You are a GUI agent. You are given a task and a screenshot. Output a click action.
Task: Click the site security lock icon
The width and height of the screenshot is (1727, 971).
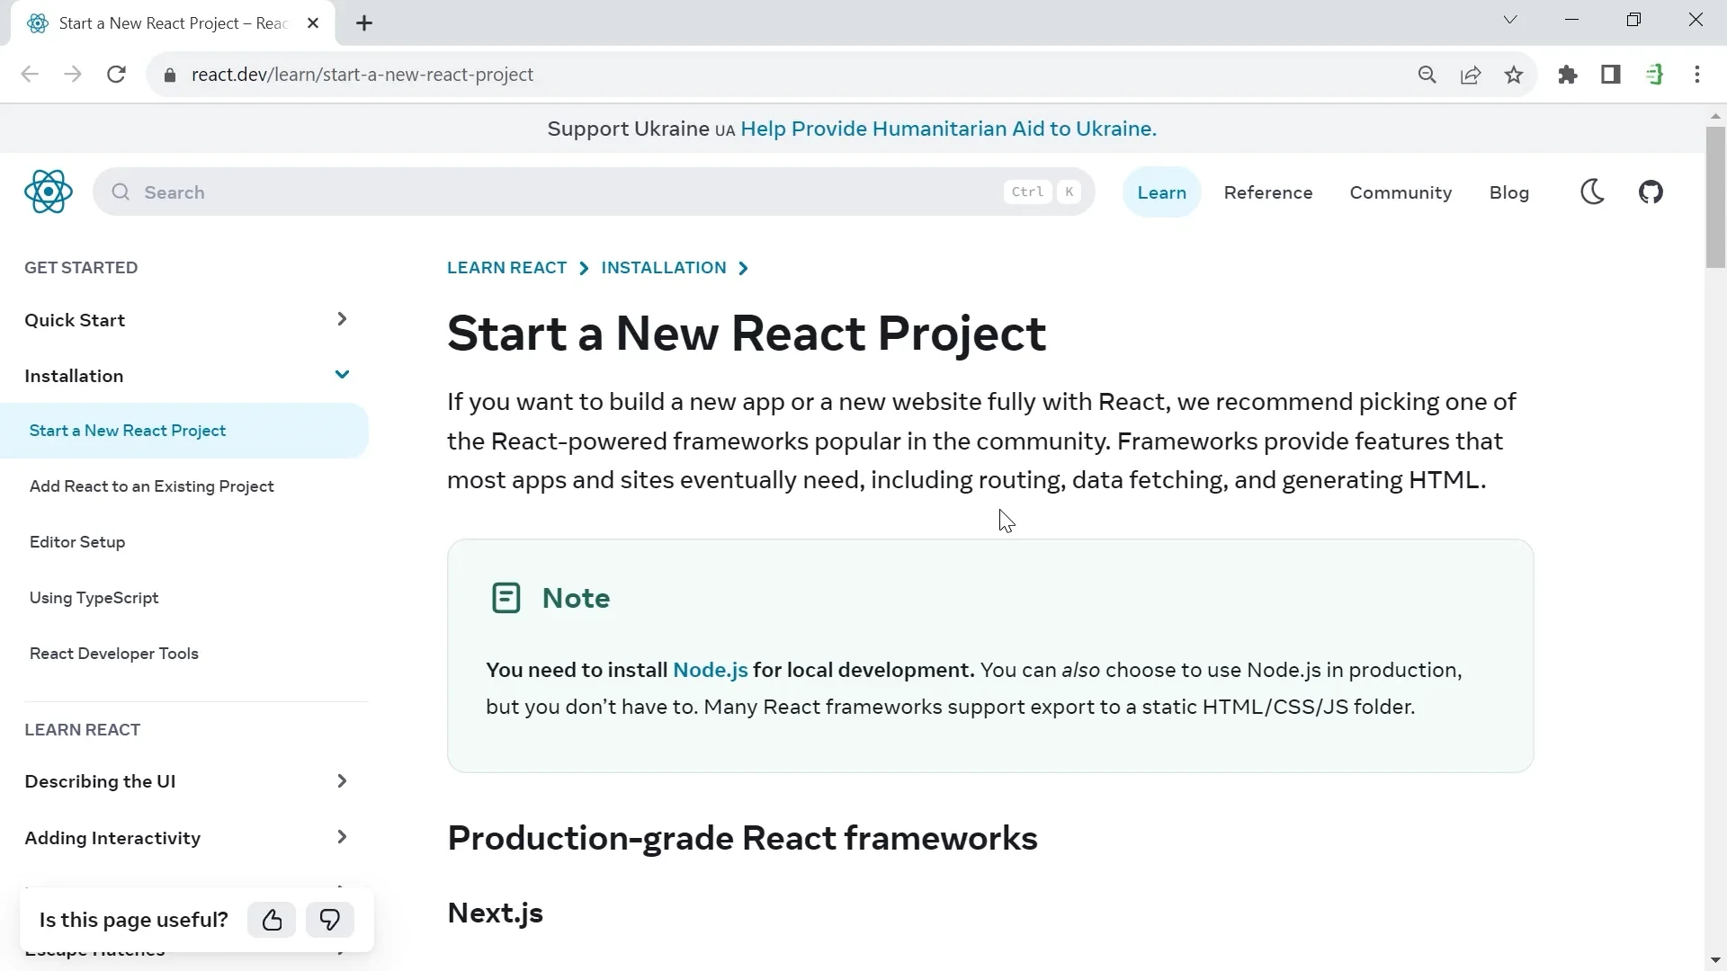point(170,75)
